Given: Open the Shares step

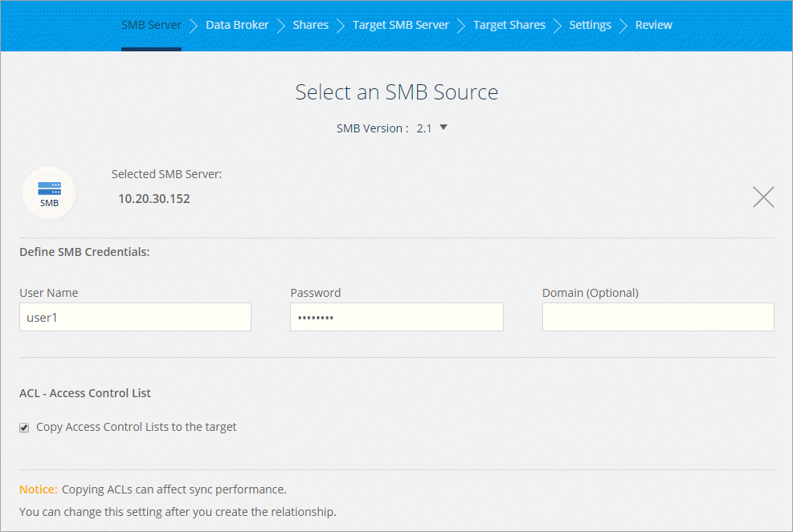Looking at the screenshot, I should tap(310, 25).
